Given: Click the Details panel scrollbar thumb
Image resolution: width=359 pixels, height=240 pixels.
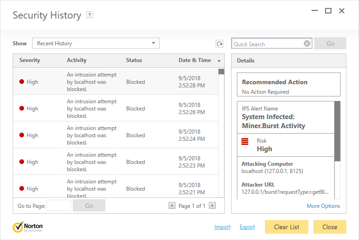Looking at the screenshot, I should (337, 131).
